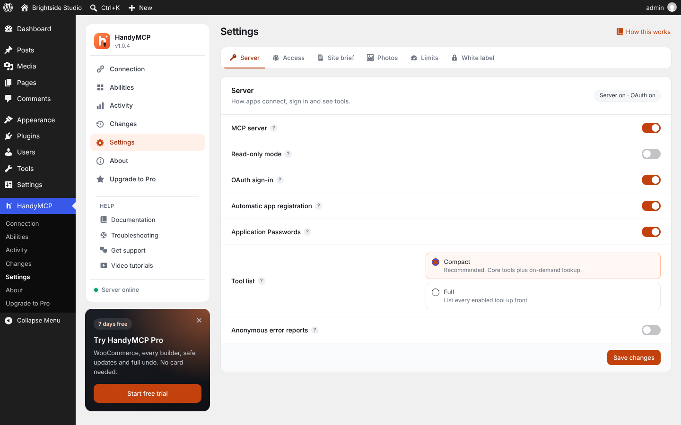Click the v1.0.4 version label
This screenshot has height=425, width=681.
coord(122,46)
